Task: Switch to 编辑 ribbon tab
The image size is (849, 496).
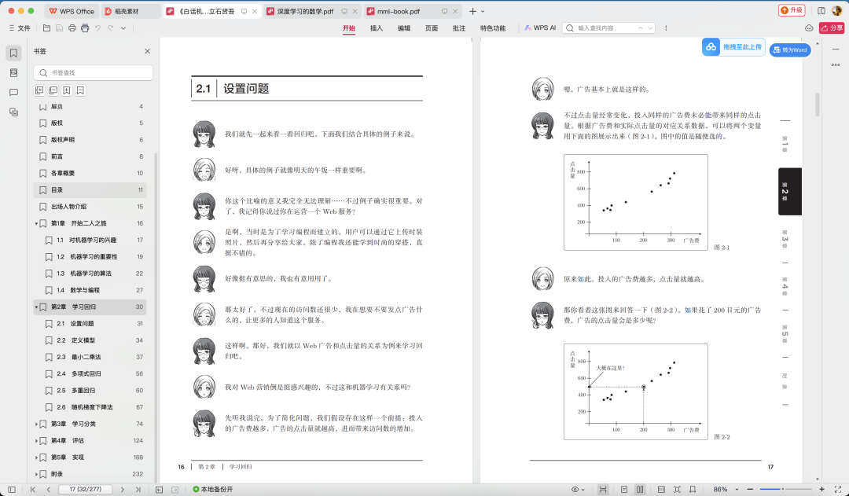Action: [x=404, y=28]
